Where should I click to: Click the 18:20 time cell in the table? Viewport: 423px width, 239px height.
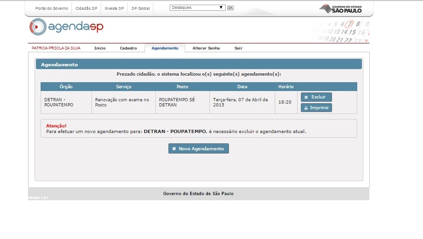285,102
